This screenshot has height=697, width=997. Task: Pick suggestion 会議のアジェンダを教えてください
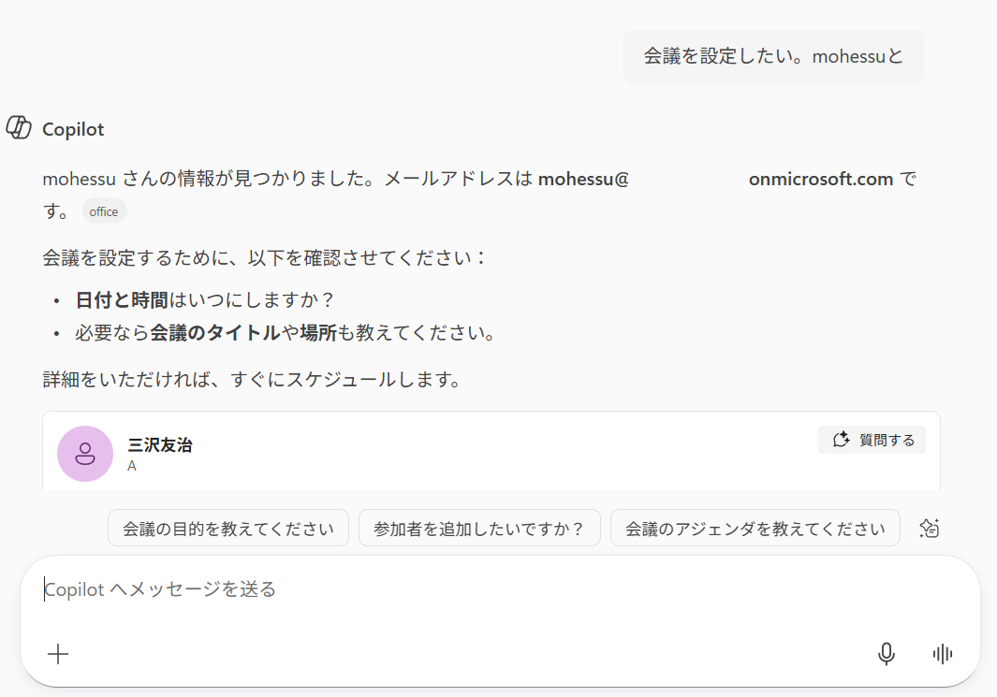tap(755, 528)
